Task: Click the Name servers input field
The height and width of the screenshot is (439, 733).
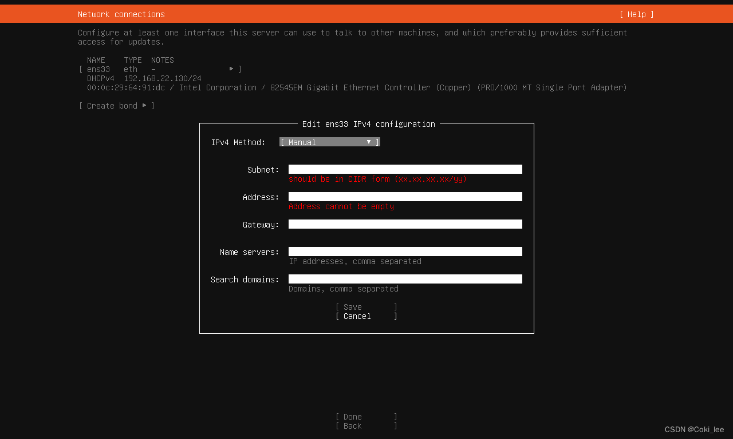Action: click(405, 251)
